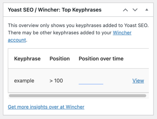Move the Top Keyphrases widget up

point(126,10)
